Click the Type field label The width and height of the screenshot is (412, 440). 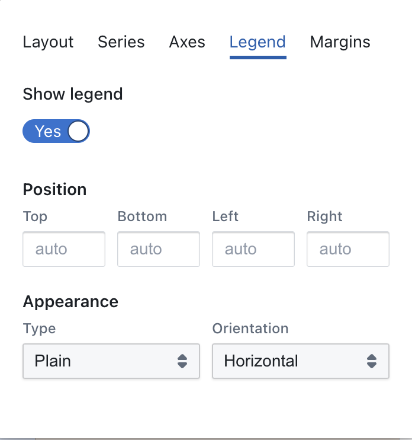(39, 329)
